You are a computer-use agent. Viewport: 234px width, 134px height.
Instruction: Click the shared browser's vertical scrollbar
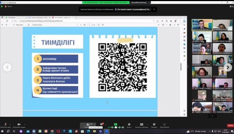pos(181,67)
